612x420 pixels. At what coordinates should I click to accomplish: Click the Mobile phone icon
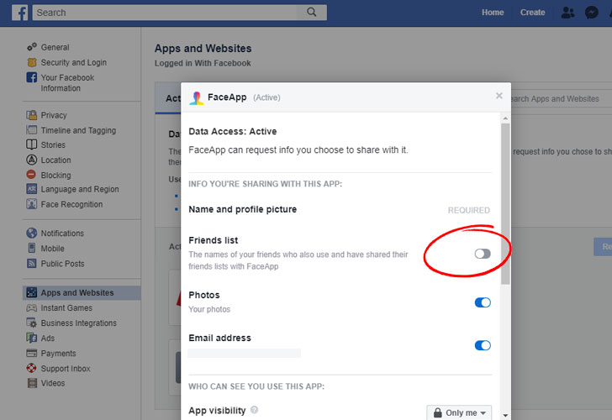(x=32, y=248)
